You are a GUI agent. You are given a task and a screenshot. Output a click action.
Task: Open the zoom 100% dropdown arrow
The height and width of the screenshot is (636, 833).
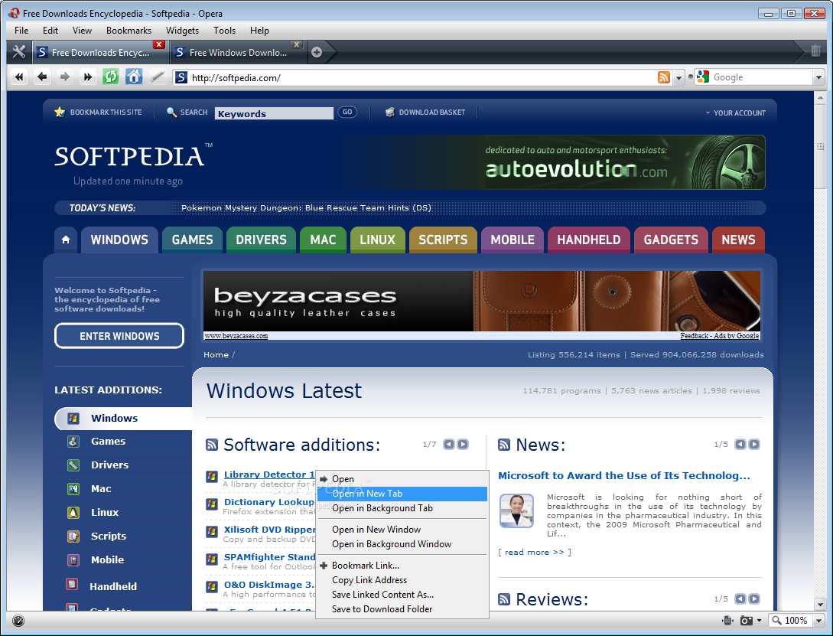(x=818, y=621)
